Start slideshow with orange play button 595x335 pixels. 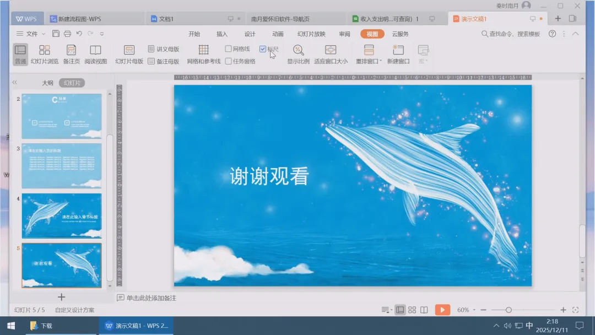[442, 310]
